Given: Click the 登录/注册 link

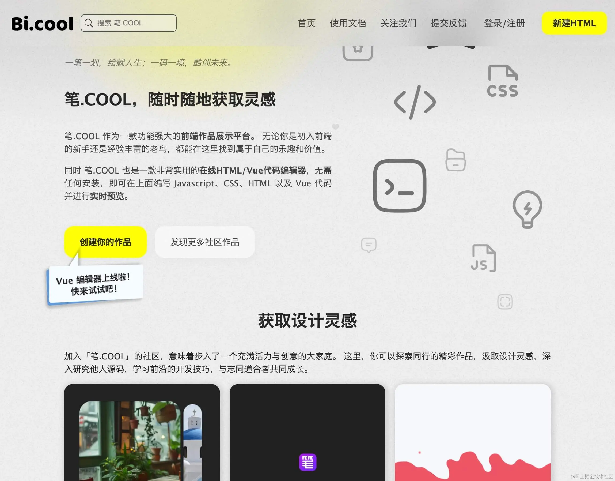Looking at the screenshot, I should (504, 23).
